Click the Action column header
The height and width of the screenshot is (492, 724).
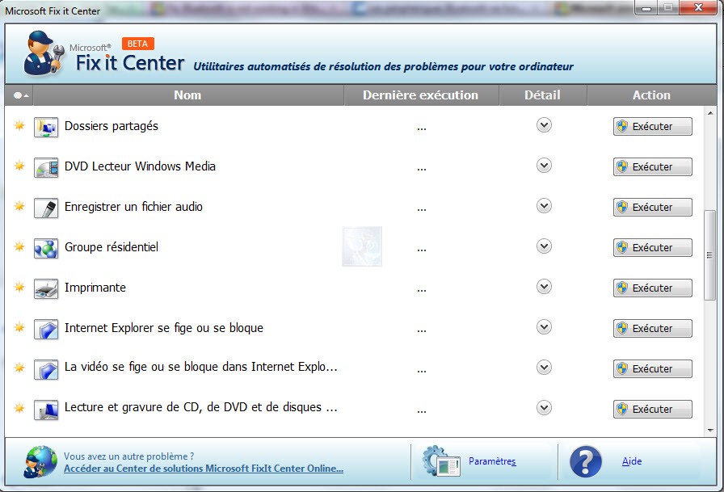point(651,95)
